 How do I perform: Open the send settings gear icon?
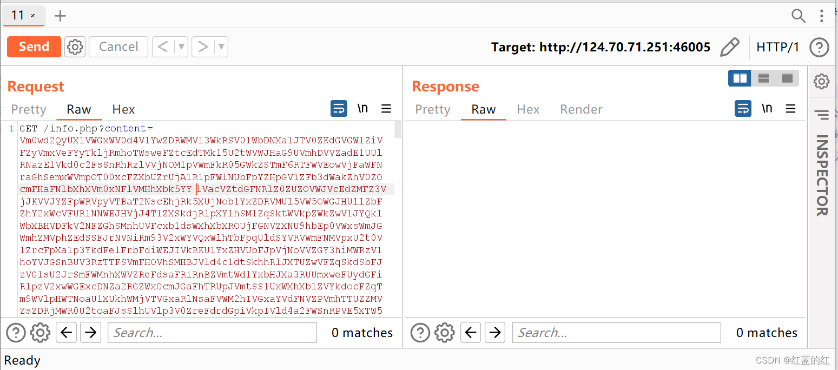[x=75, y=47]
